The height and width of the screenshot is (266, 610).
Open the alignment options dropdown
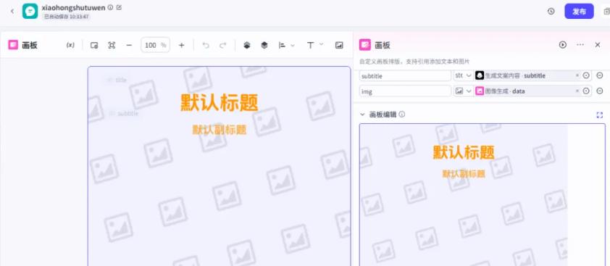[x=286, y=45]
